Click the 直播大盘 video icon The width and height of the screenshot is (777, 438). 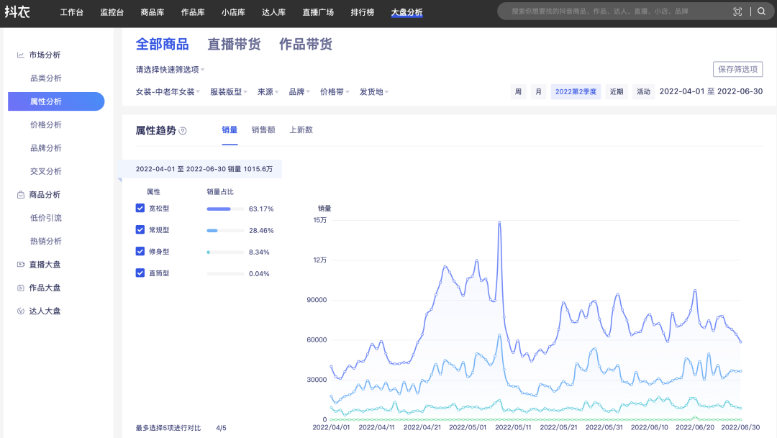point(21,265)
